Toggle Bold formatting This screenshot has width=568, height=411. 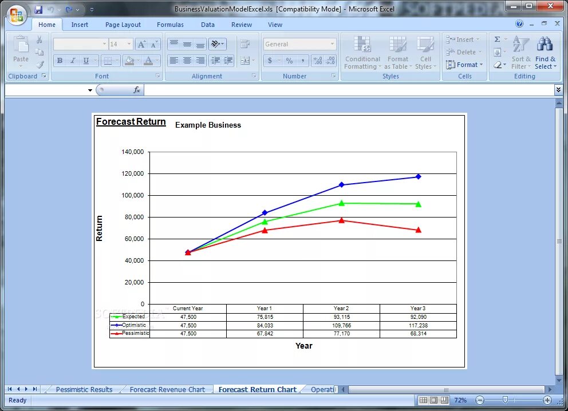[60, 61]
